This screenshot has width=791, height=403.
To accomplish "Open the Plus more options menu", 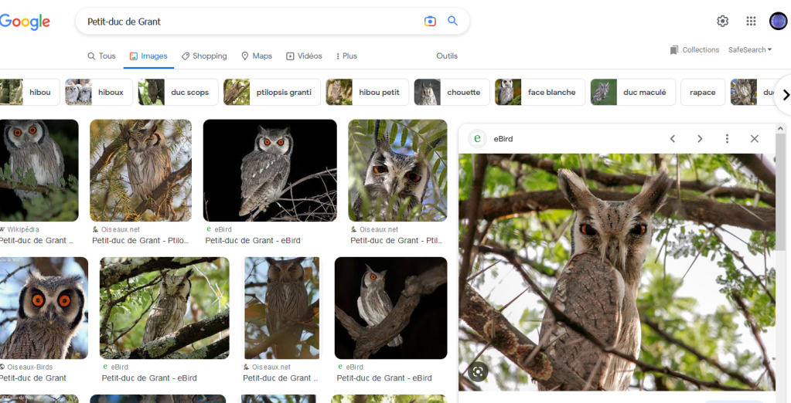I will pos(346,56).
